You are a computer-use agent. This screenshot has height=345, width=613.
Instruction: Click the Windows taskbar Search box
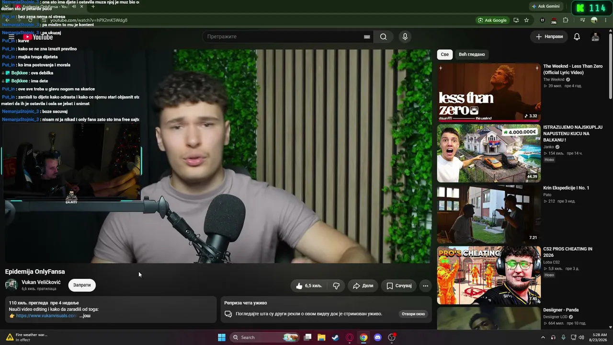[x=265, y=337]
